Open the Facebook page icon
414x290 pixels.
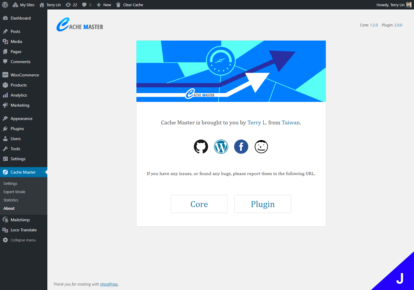[x=241, y=147]
